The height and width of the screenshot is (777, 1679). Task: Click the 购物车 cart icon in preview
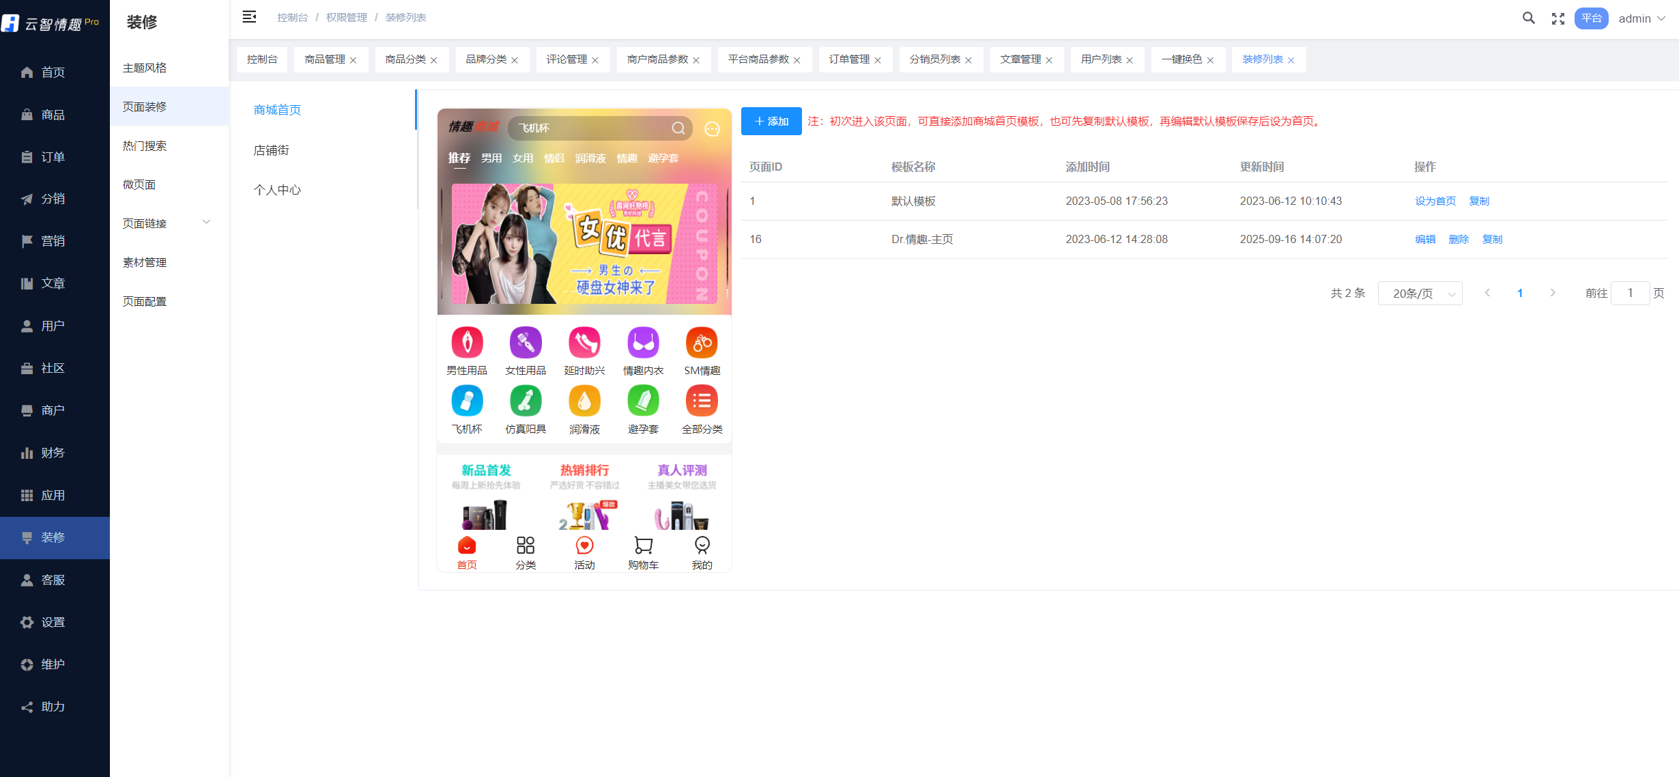(643, 546)
